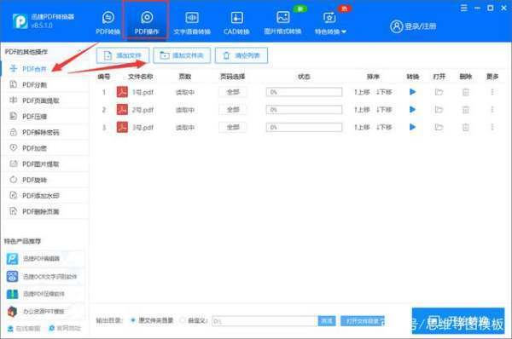Click the 2号.pdf file name
The height and width of the screenshot is (339, 512).
coord(143,110)
